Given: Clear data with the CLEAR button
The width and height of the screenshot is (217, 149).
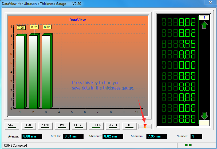Looking at the screenshot, I should coord(79,126).
